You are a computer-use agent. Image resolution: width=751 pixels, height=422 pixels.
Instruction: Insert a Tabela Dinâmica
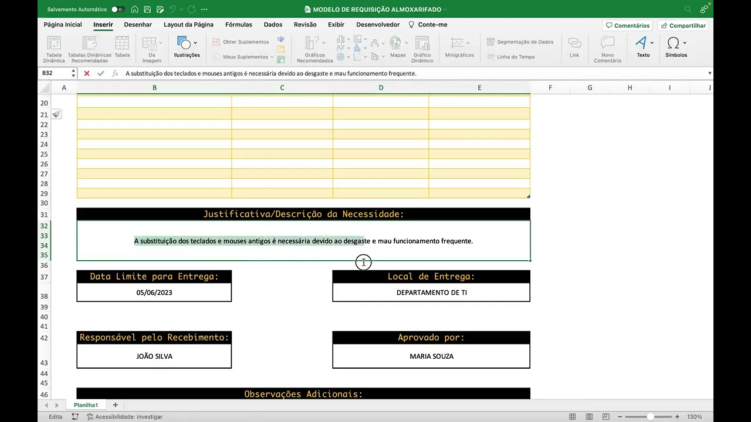[54, 49]
